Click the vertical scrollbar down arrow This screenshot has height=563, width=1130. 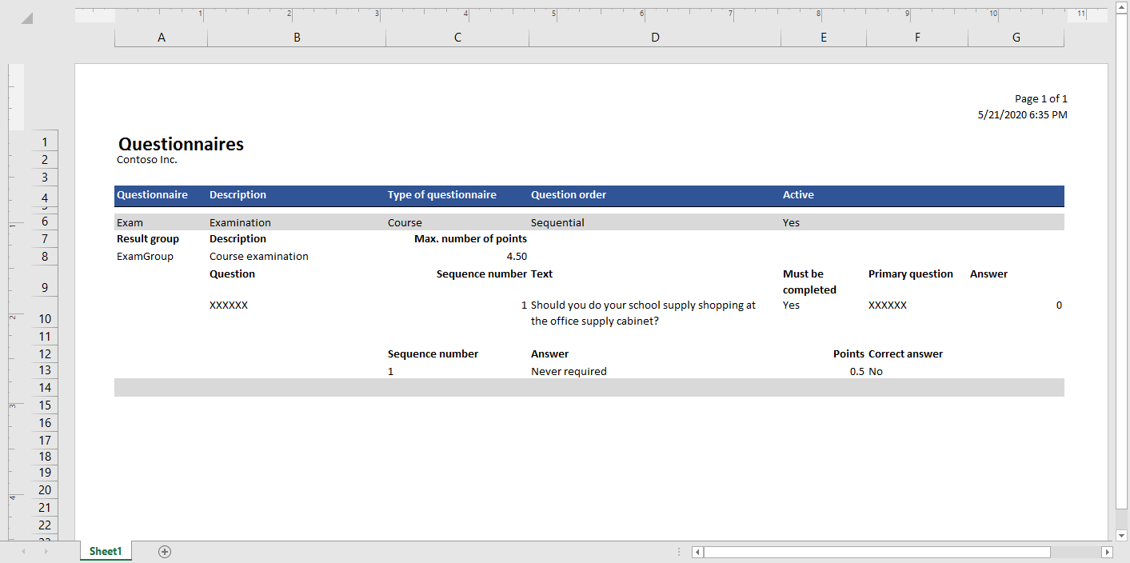coord(1122,536)
